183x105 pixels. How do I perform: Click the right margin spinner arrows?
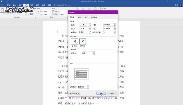pos(115,28)
